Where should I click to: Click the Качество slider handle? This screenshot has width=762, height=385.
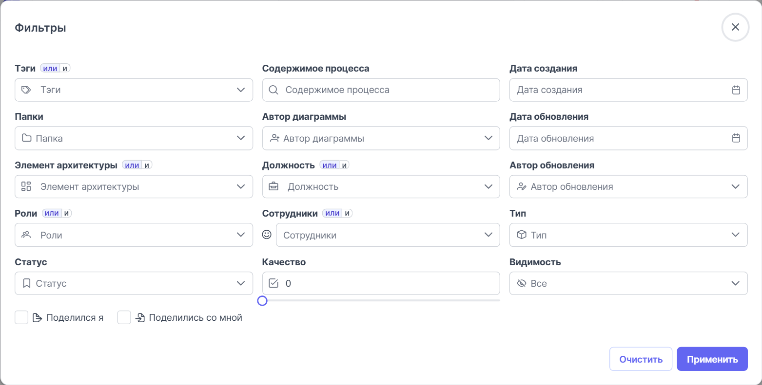pos(262,301)
